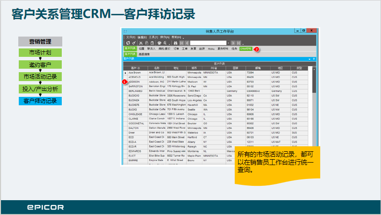Click city cell Los Angeles
381x215 pixels.
pos(194,100)
